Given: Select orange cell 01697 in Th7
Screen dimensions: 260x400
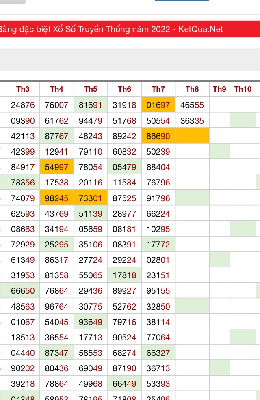Looking at the screenshot, I should point(158,105).
